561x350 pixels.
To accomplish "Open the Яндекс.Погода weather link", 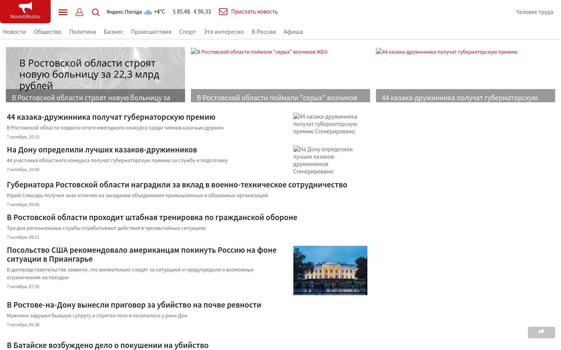I will [124, 12].
